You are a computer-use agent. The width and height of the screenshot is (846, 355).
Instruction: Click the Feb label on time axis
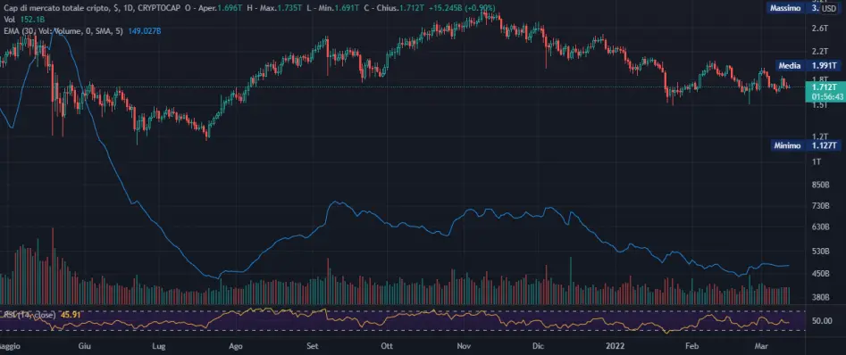click(x=691, y=345)
